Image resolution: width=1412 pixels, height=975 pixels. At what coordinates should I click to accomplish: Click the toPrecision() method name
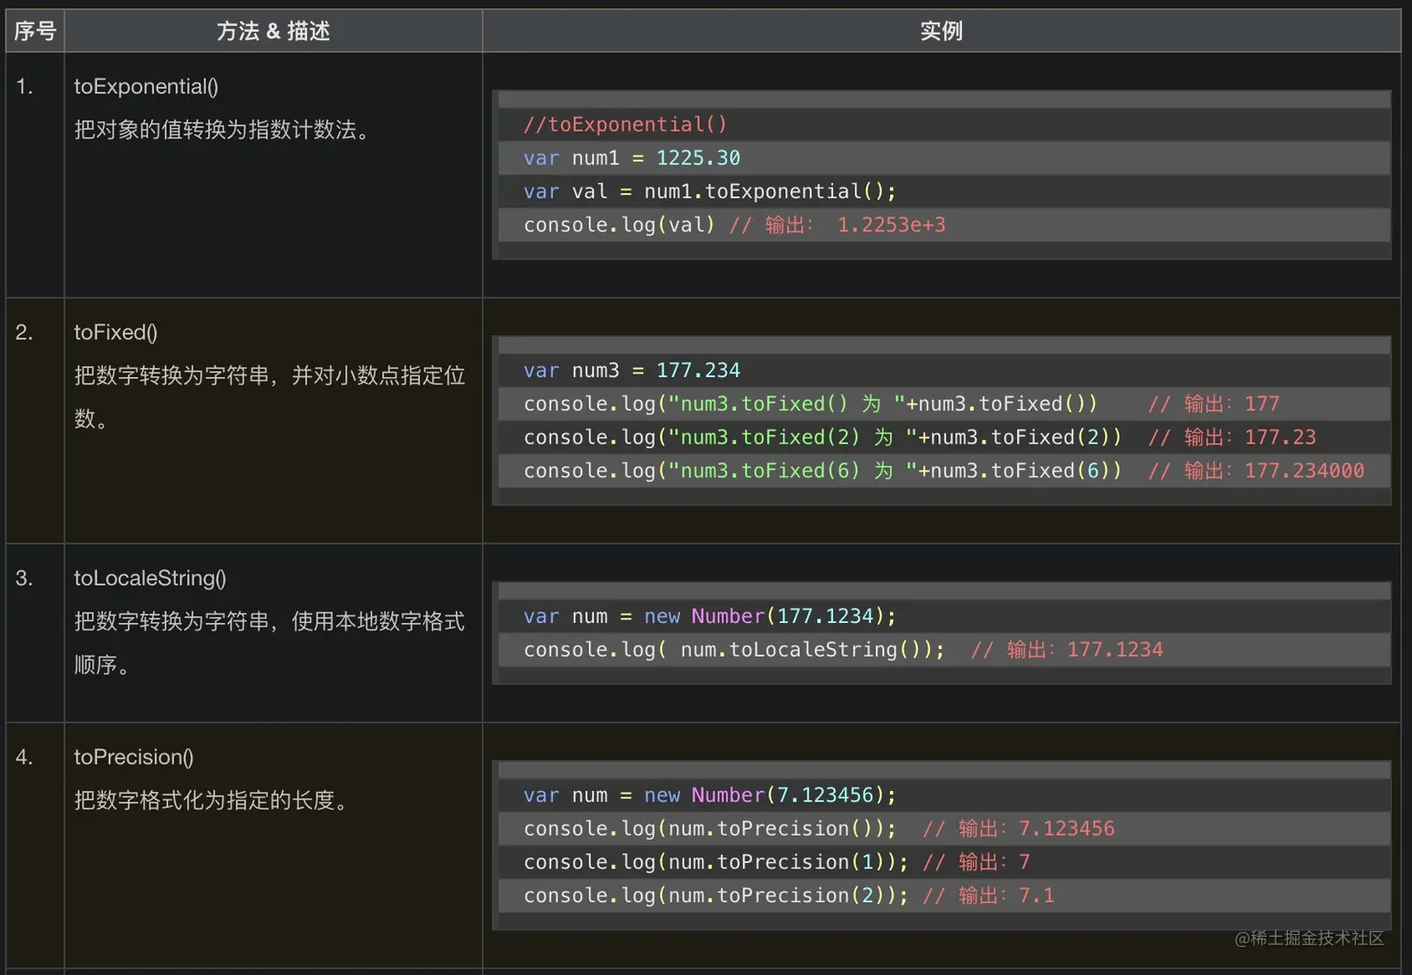(x=134, y=756)
